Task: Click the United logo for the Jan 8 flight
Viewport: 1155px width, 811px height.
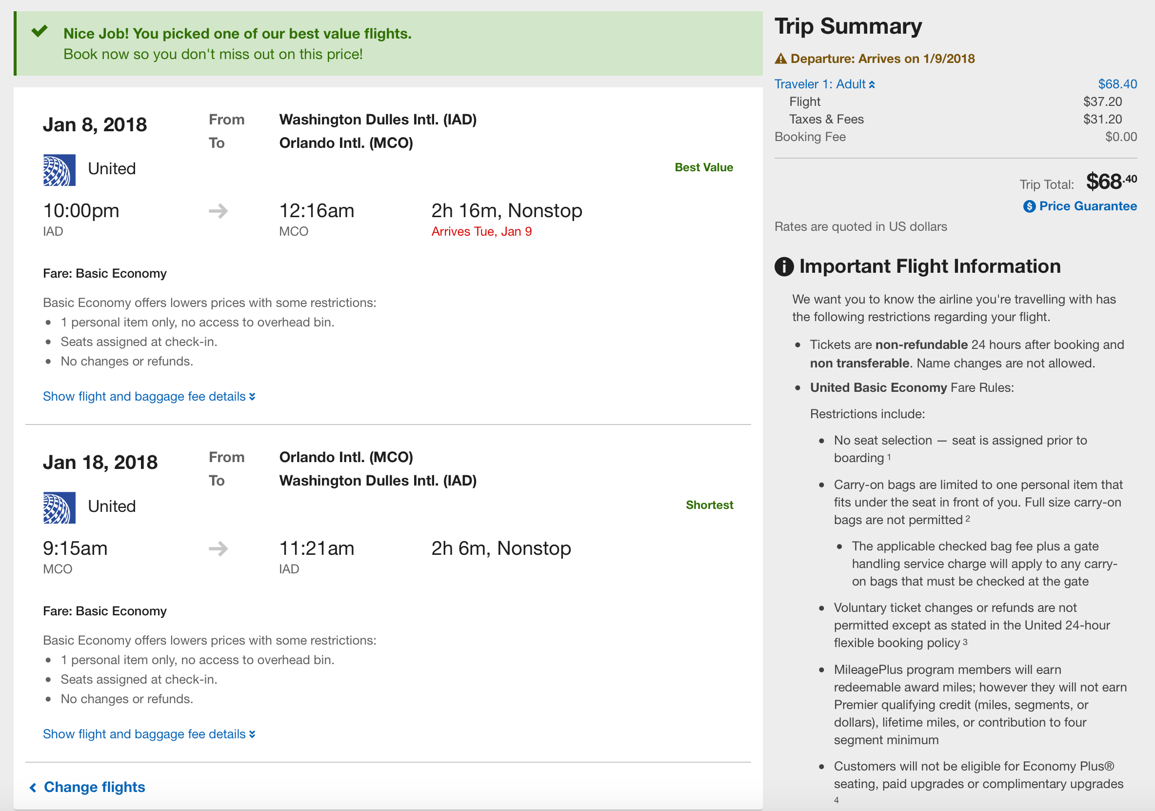Action: tap(60, 170)
